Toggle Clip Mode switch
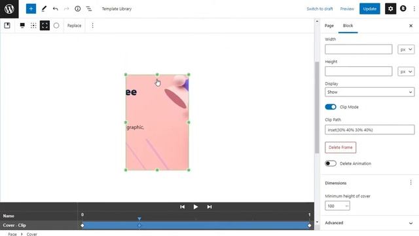This screenshot has width=419, height=236. tap(331, 107)
